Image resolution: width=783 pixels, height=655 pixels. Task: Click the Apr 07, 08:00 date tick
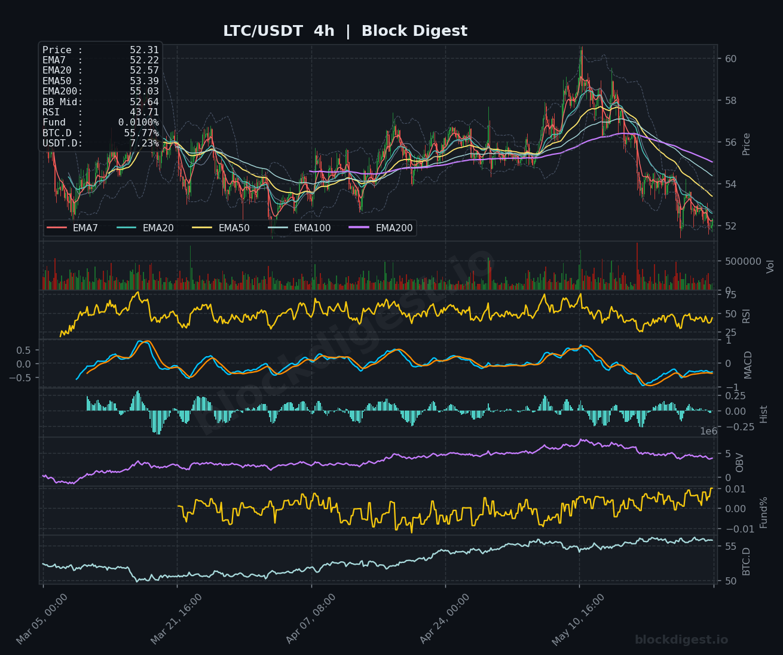(311, 619)
